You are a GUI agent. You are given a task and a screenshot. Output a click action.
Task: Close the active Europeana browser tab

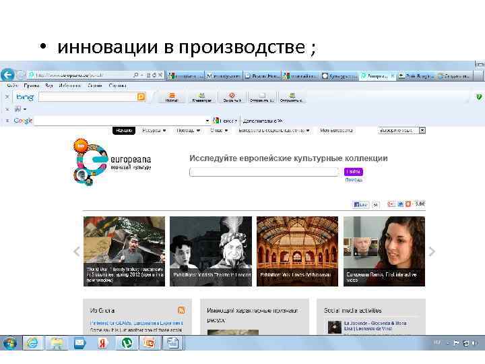[x=392, y=75]
